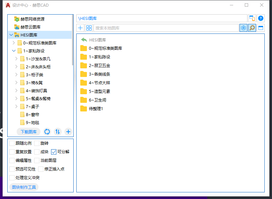272x199 pixels.
Task: Enable the 成块 checkbox
Action: tap(37, 152)
